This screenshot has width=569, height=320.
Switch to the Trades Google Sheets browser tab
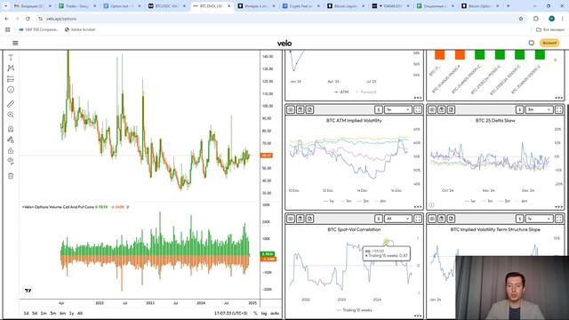click(x=78, y=6)
